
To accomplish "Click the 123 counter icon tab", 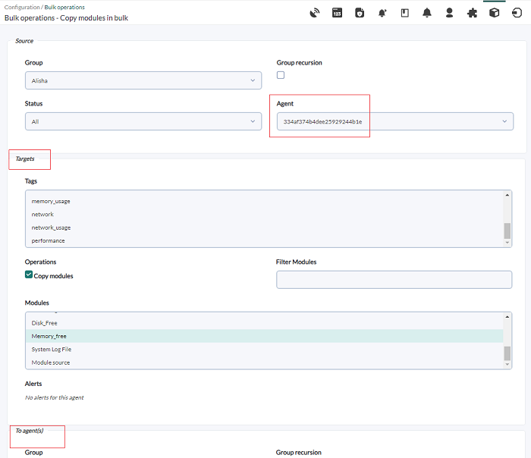I will (337, 13).
